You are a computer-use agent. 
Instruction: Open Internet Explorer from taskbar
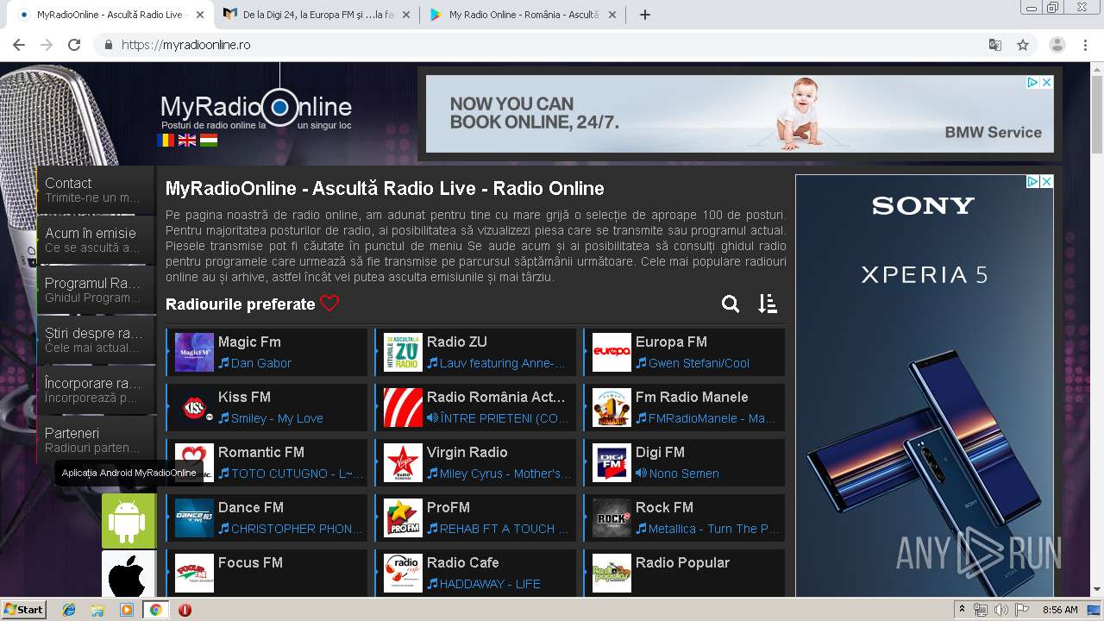coord(69,610)
